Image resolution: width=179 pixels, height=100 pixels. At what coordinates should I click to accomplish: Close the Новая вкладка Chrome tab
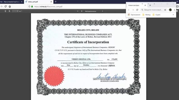click(x=145, y=5)
